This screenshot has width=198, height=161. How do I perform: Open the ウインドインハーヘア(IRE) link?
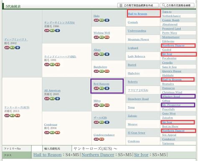tap(60, 56)
